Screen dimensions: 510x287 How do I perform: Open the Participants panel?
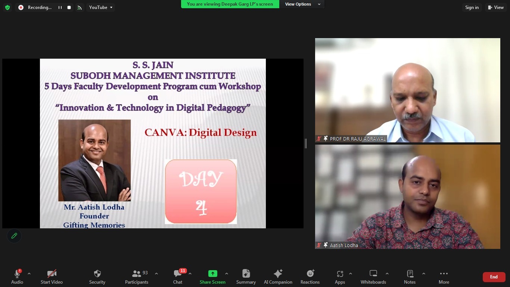[137, 277]
